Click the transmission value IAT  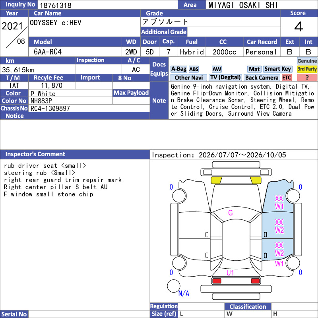tap(14, 85)
